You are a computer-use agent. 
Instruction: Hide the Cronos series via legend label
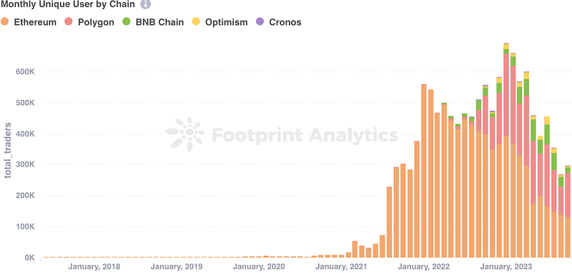click(x=285, y=22)
